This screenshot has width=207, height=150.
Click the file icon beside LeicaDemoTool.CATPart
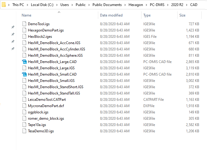(x=25, y=99)
